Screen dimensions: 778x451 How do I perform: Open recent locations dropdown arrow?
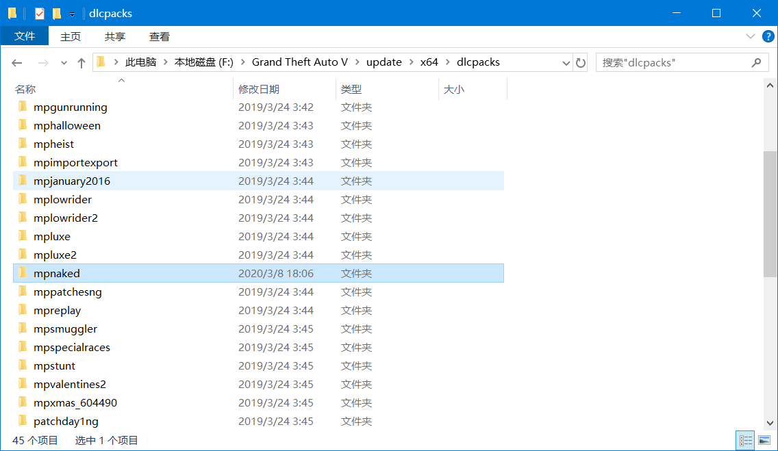(x=64, y=63)
